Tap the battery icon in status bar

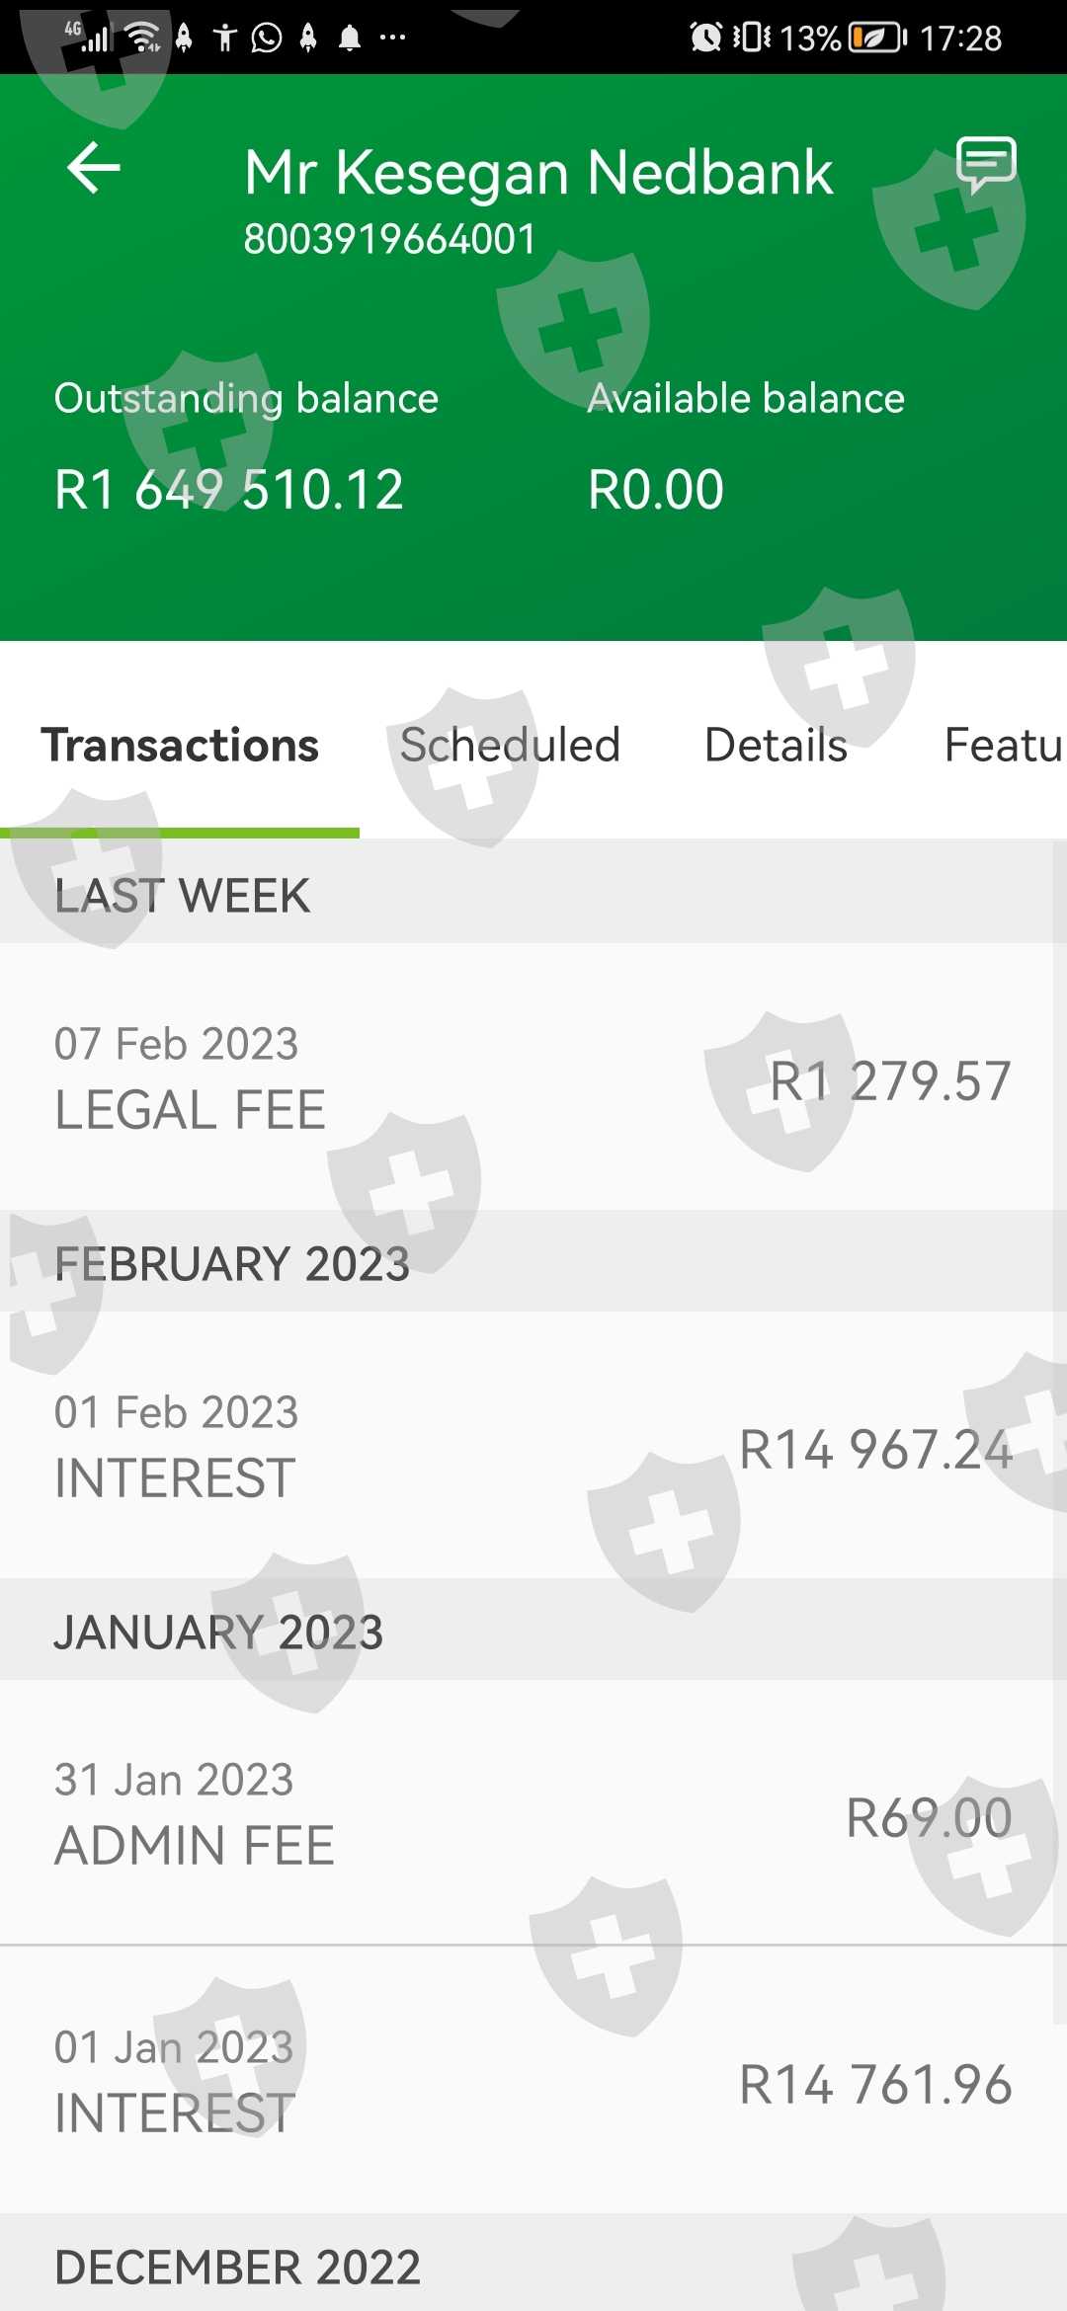click(877, 39)
